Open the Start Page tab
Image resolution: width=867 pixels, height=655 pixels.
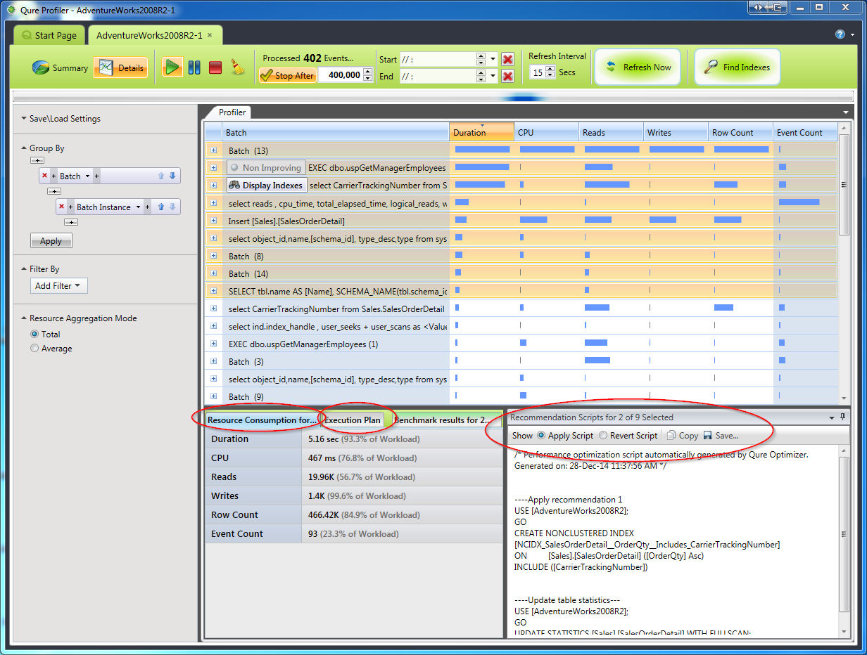tap(49, 35)
